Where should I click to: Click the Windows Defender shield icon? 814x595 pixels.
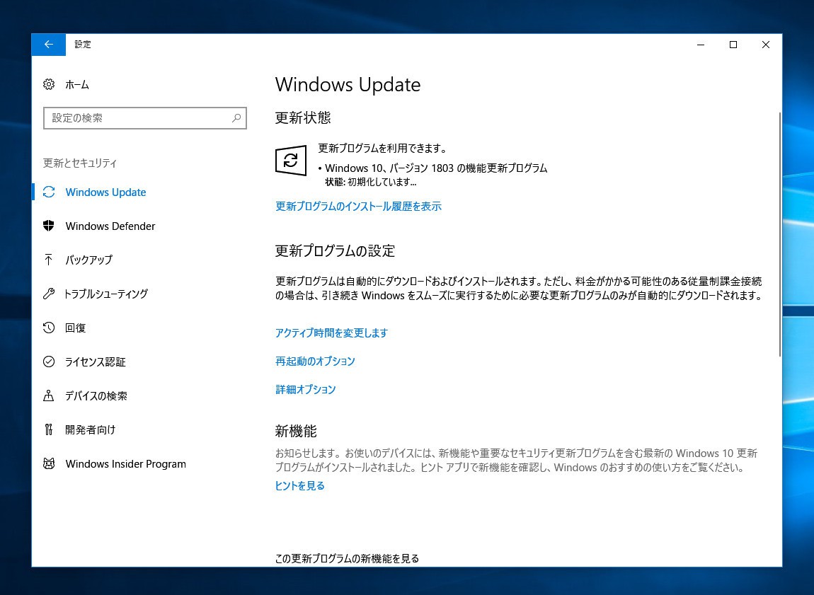49,226
